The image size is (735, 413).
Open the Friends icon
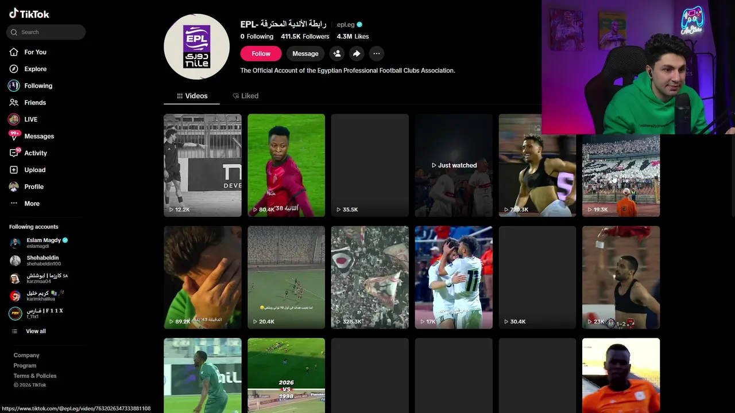tap(14, 103)
